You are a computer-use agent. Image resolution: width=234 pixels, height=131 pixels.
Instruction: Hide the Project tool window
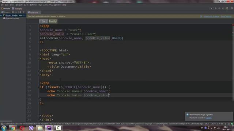(x=24, y=12)
